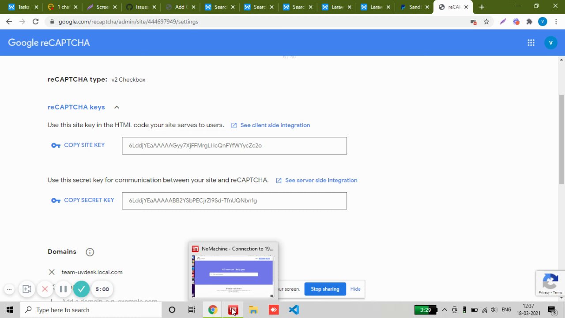Click the green 3:29 battery timer
The height and width of the screenshot is (318, 565).
point(426,310)
